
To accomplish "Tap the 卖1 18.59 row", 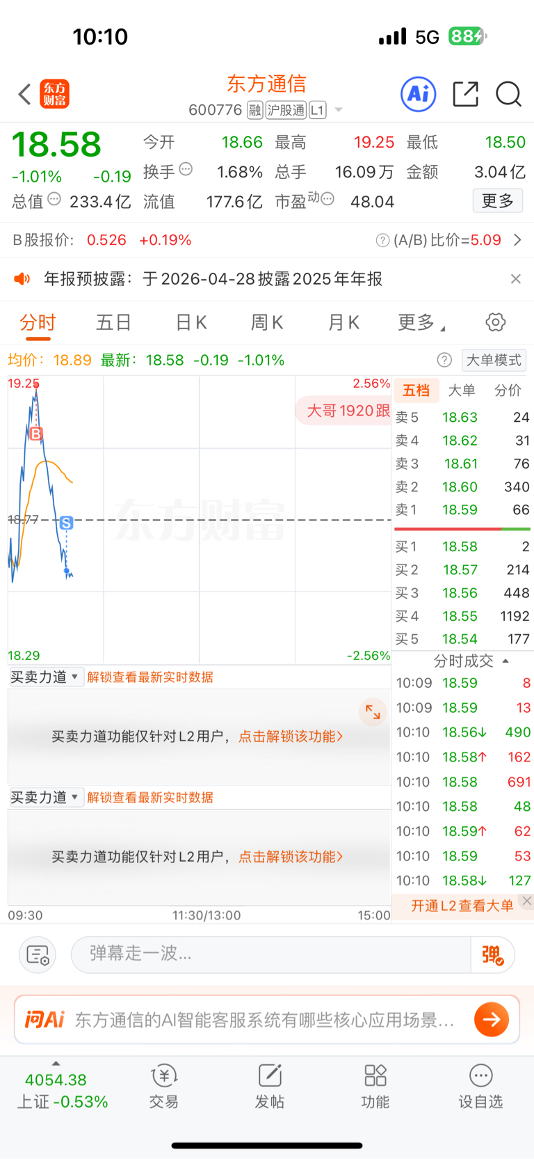I will click(x=462, y=510).
